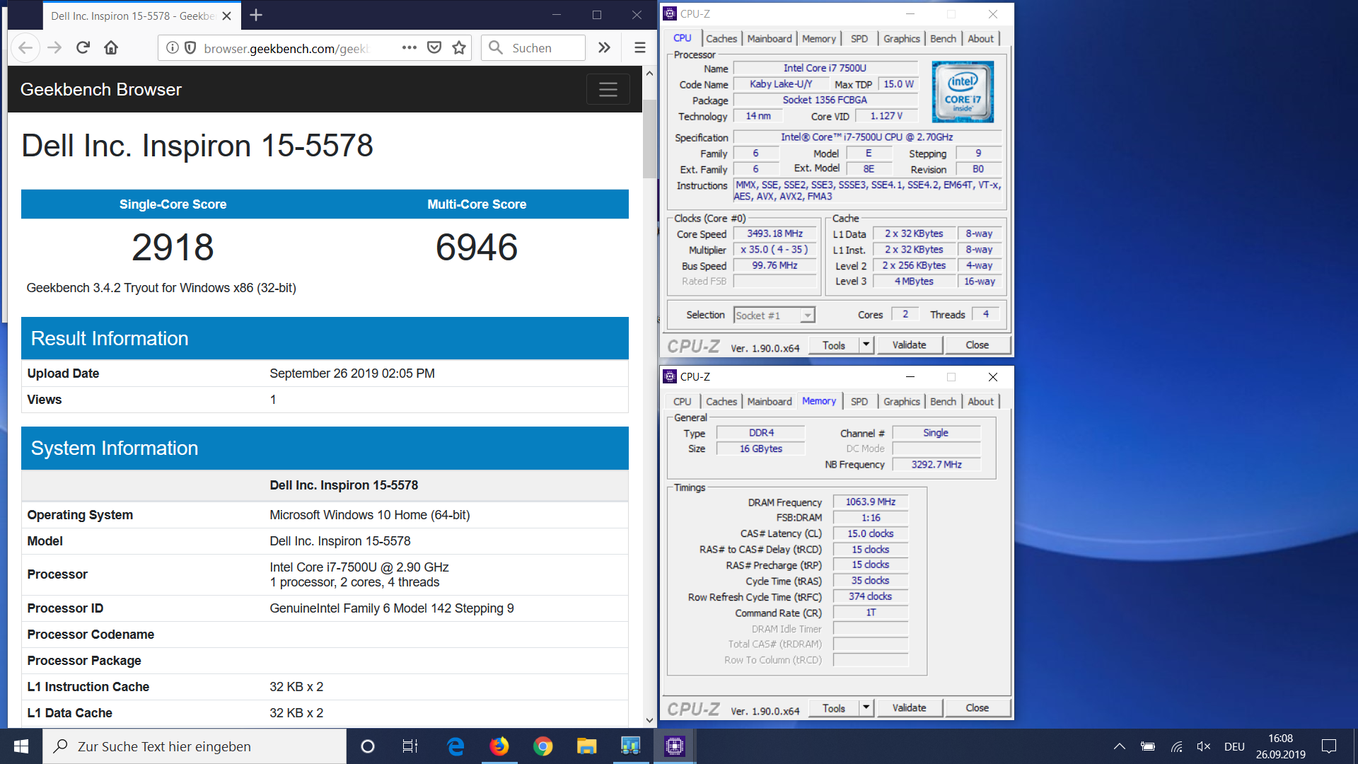The width and height of the screenshot is (1358, 764).
Task: Open Tools dropdown arrow in top CPU-Z
Action: (866, 345)
